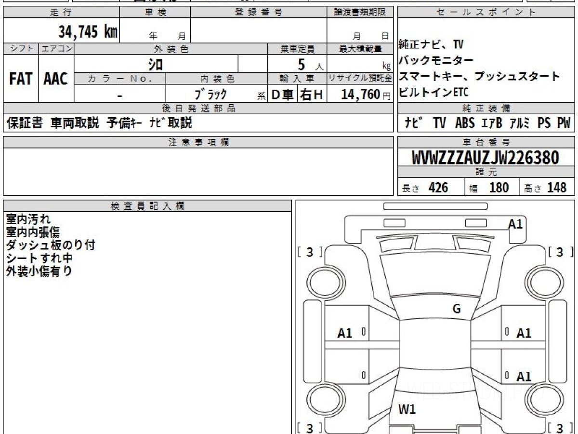Select the 検査員記入欄 header
This screenshot has height=434, width=578.
point(147,206)
